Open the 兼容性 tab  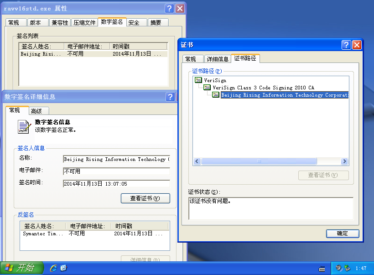tap(60, 22)
